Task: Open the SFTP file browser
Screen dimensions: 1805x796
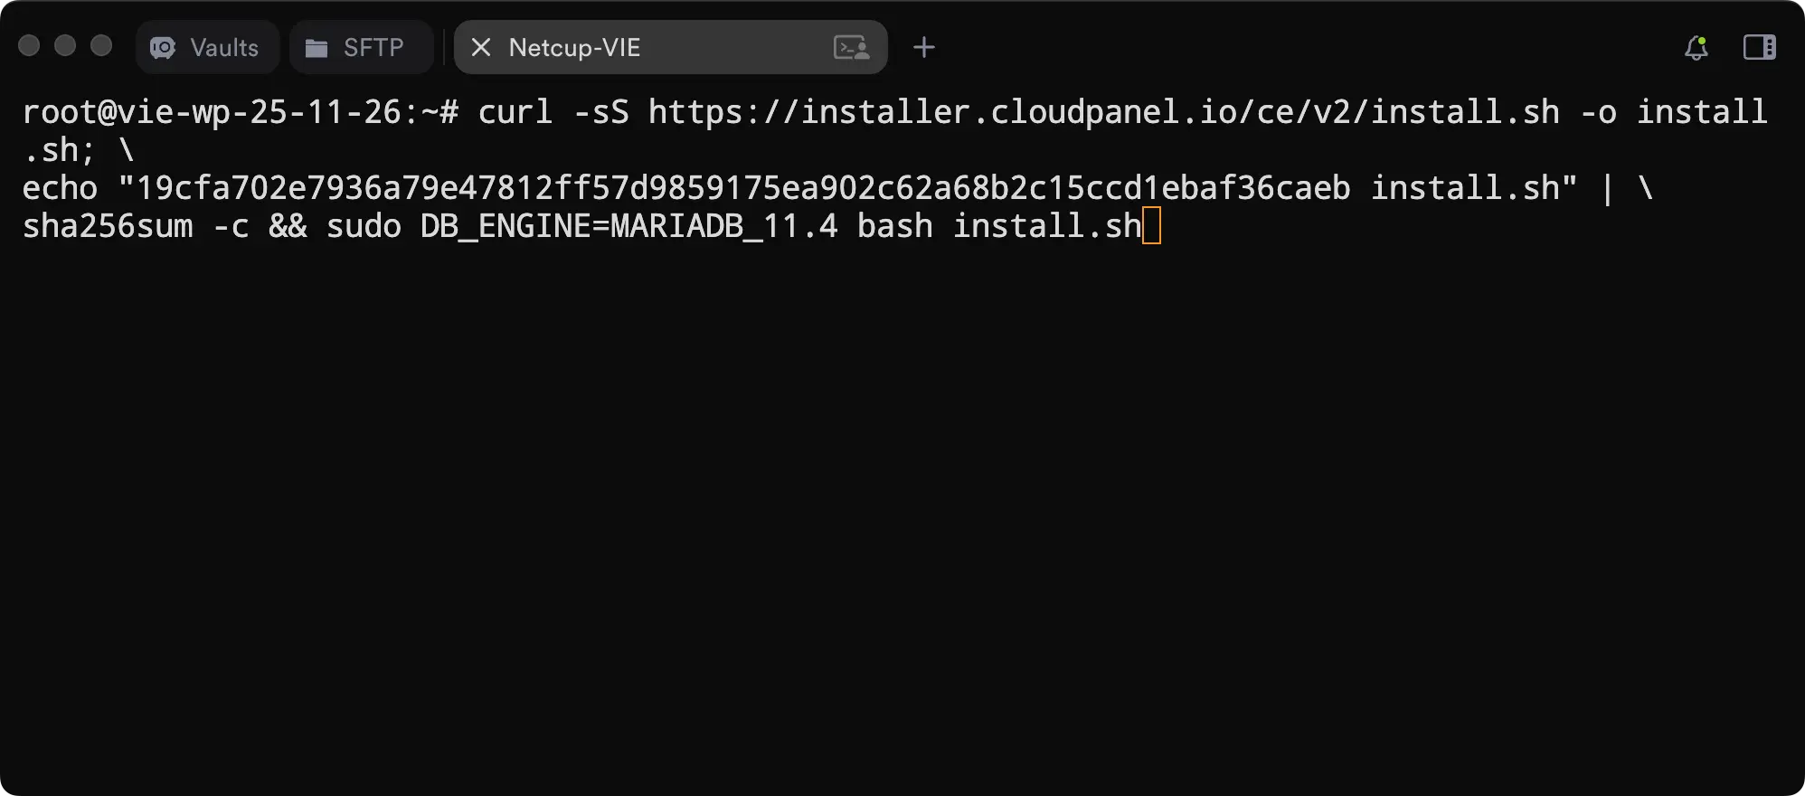Action: [362, 47]
